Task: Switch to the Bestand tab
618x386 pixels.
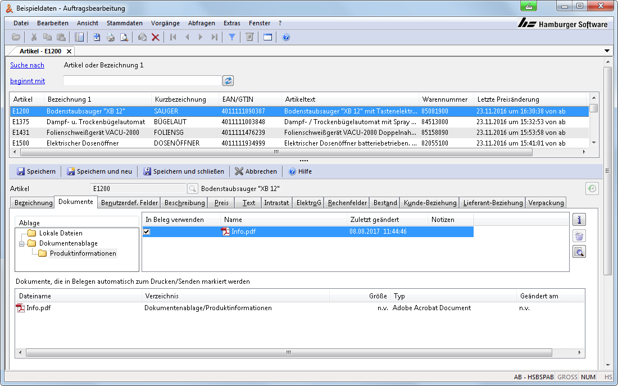Action: [385, 203]
